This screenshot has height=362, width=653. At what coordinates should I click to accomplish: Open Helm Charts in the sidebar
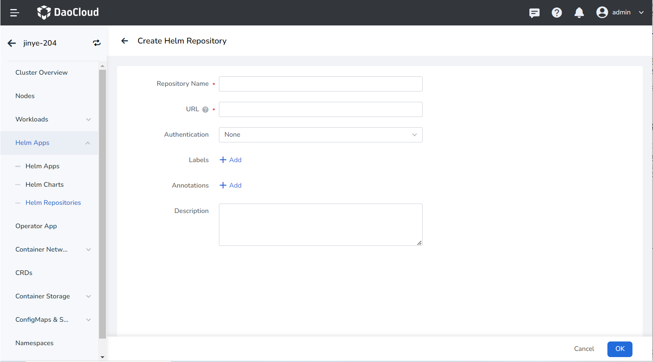44,185
